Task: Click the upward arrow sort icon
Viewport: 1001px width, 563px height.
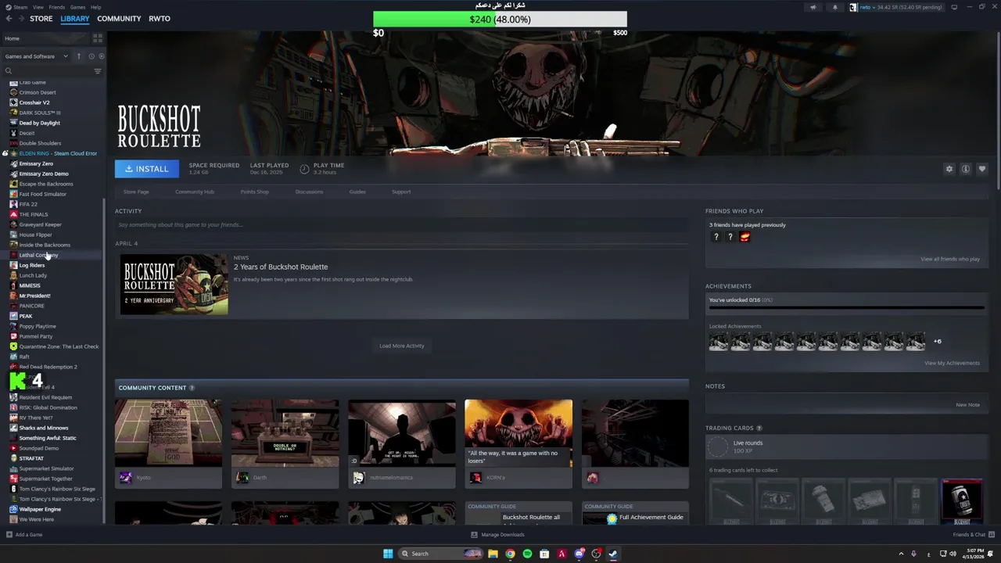Action: [x=78, y=56]
